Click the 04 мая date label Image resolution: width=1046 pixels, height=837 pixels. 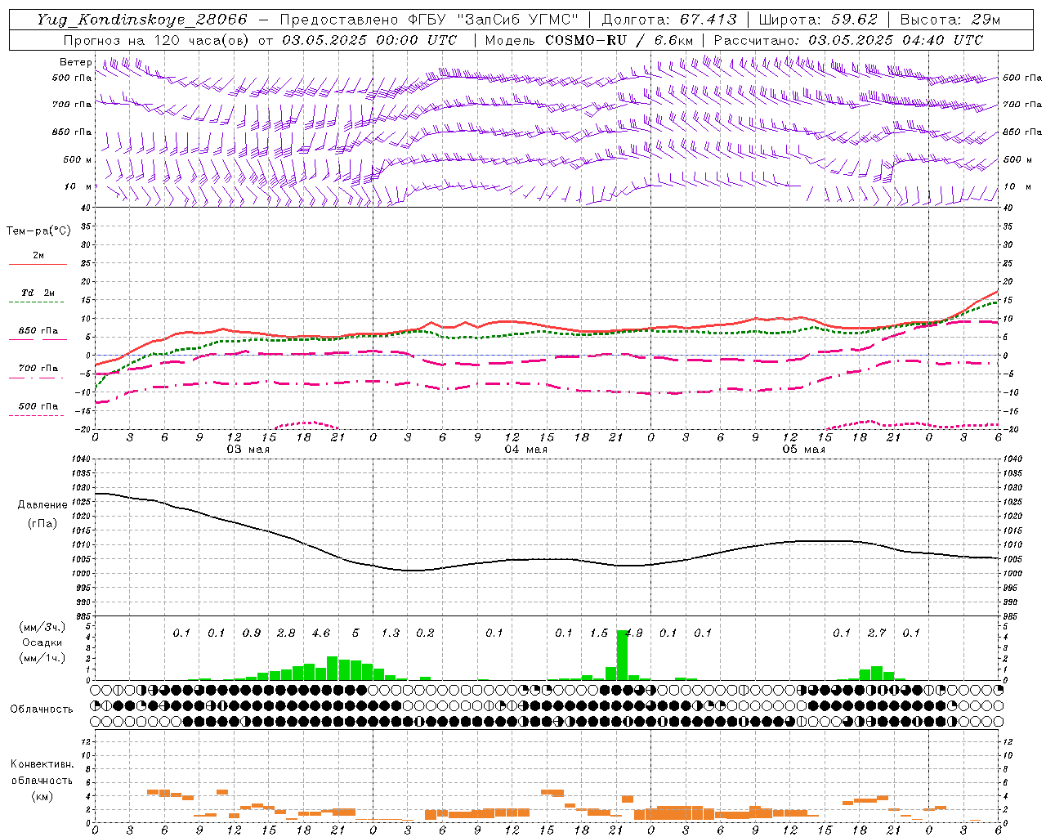point(525,450)
